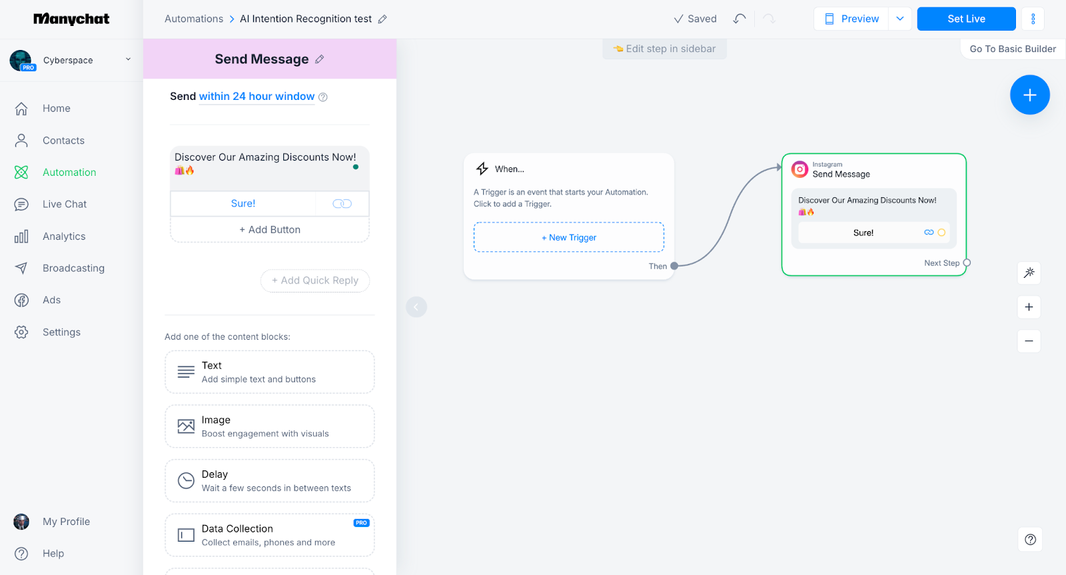Screen dimensions: 1066x575
Task: Toggle link icon on Sure! button
Action: 342,204
